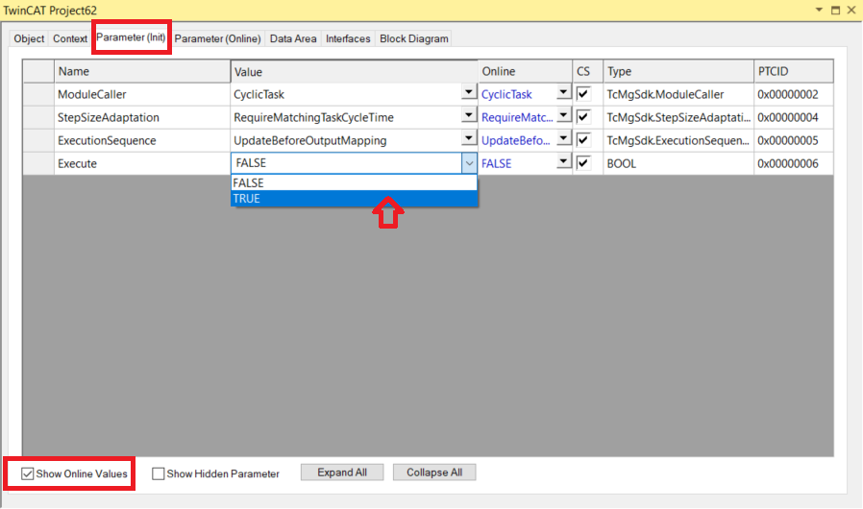Choose FALSE in the Execute dropdown list
This screenshot has height=509, width=863.
pyautogui.click(x=354, y=182)
